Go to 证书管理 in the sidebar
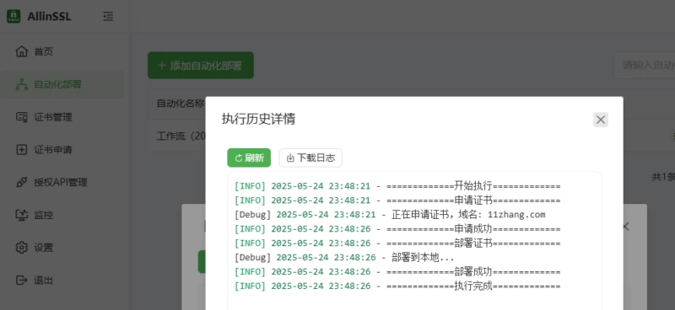The height and width of the screenshot is (310, 675). click(x=62, y=117)
